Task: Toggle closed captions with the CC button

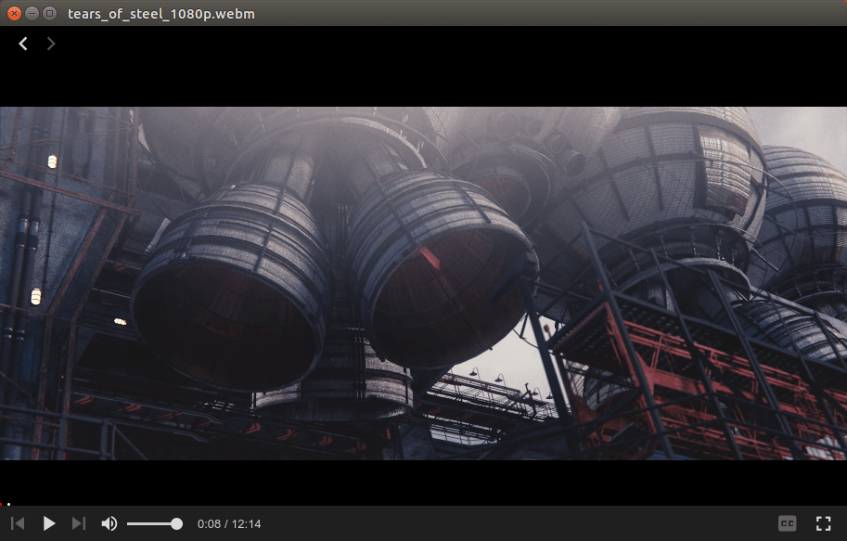Action: click(787, 524)
